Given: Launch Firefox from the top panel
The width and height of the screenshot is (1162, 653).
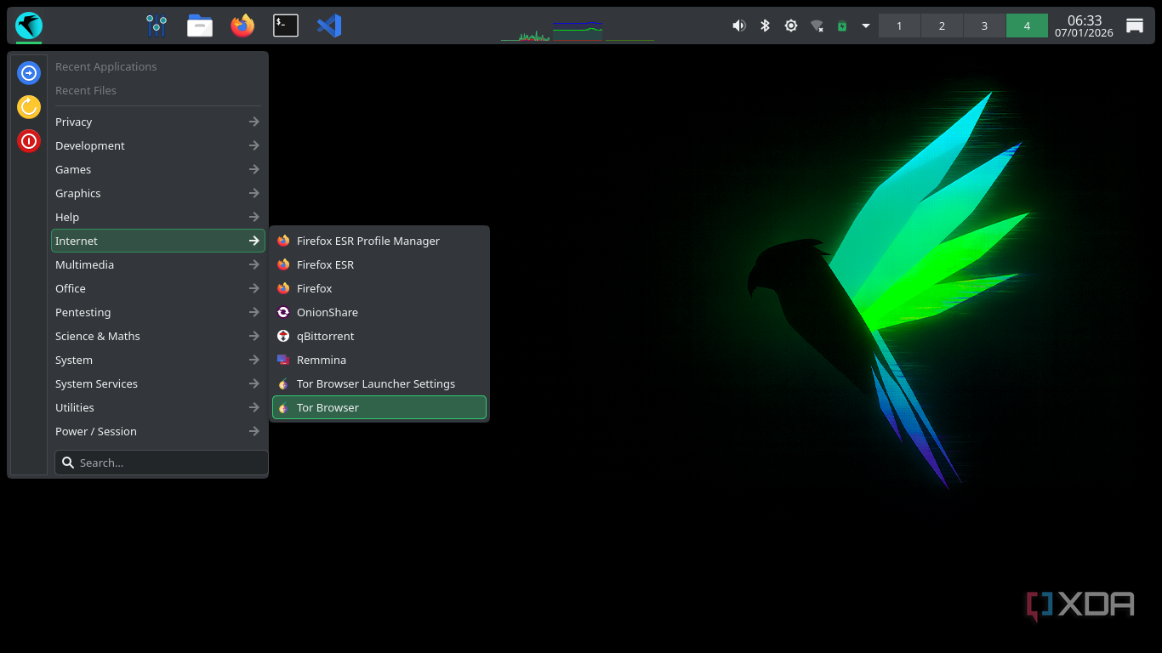Looking at the screenshot, I should pos(242,26).
